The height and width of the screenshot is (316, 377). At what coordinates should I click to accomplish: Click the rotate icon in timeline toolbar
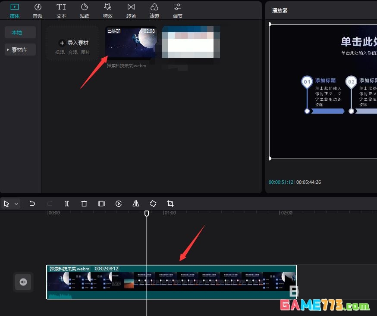click(x=153, y=204)
